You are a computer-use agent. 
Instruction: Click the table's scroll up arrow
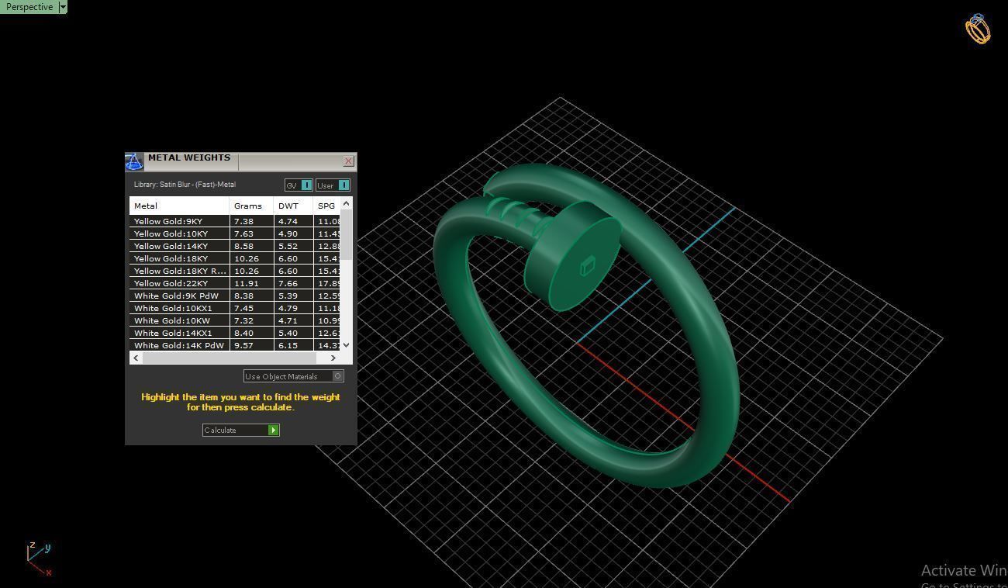tap(347, 203)
